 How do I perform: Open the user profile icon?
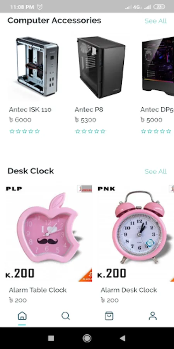coord(152,316)
